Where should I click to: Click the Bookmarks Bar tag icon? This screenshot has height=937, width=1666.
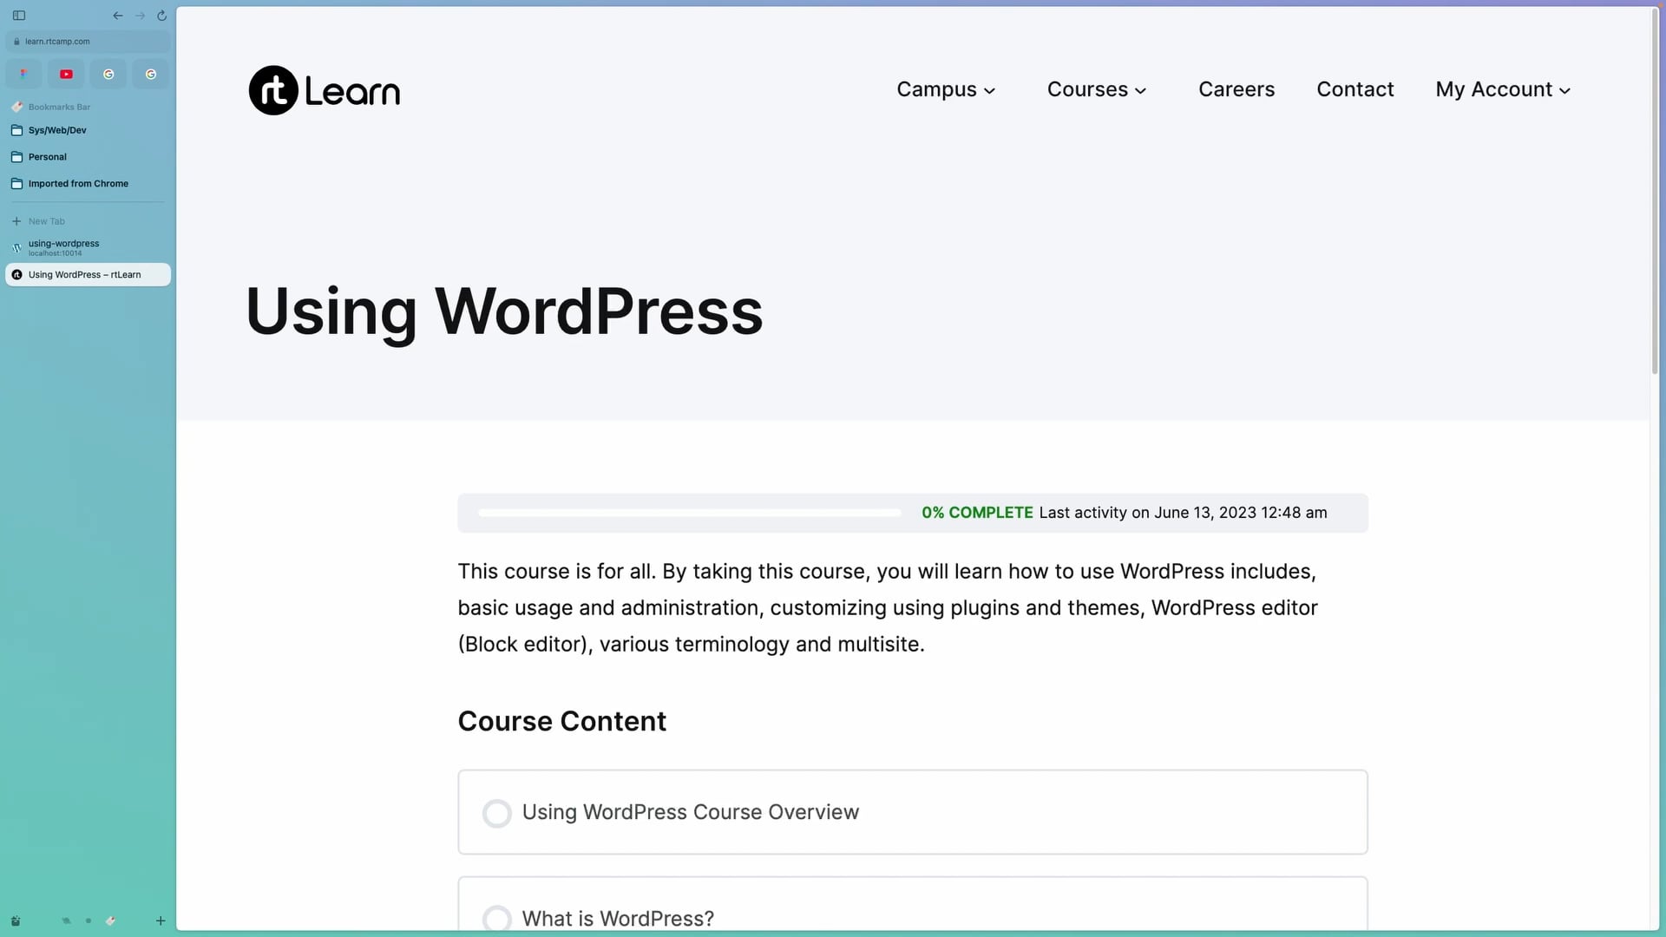[x=16, y=107]
